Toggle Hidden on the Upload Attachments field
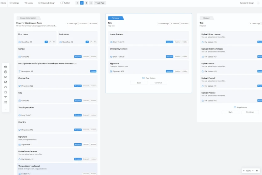262x175 pixels. [x=93, y=159]
